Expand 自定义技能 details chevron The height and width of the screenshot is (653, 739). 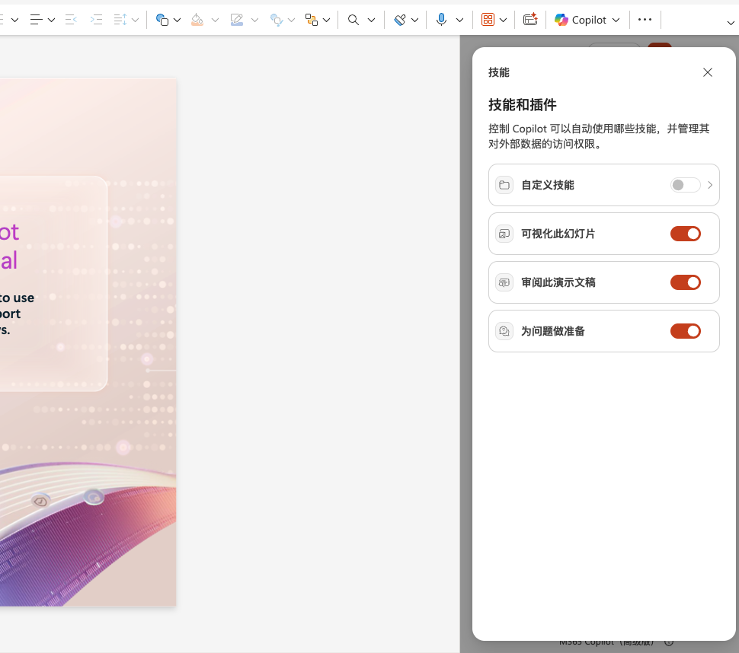point(710,185)
